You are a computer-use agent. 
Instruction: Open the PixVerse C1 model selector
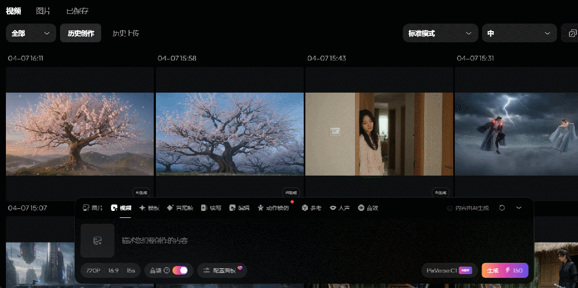coord(449,270)
